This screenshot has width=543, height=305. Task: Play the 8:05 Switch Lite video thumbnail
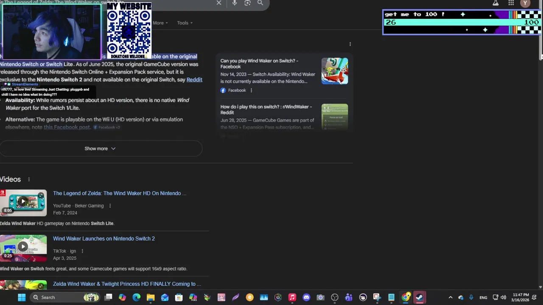(x=23, y=202)
